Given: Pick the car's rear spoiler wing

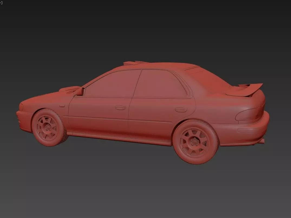Looking at the screenshot, I should click(x=244, y=90).
